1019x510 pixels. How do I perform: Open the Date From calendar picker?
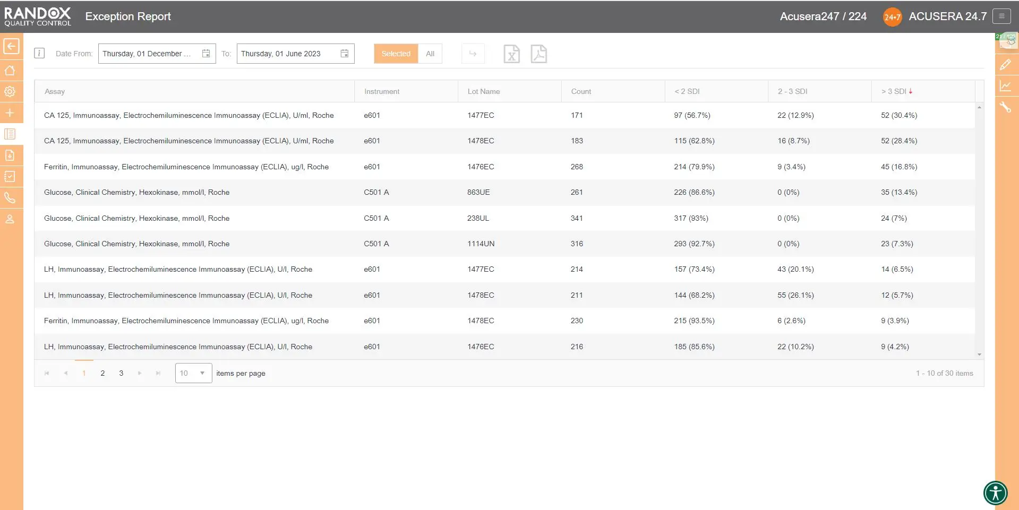[206, 54]
